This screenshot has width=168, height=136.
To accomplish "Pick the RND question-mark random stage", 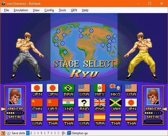I will pyautogui.click(x=84, y=103).
